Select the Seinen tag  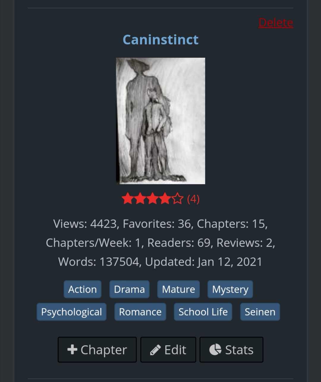(x=260, y=312)
